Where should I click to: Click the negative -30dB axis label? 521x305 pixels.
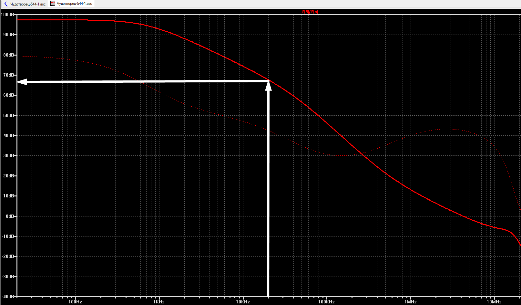coord(8,277)
